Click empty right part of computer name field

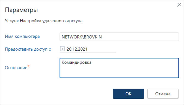tap(140, 37)
